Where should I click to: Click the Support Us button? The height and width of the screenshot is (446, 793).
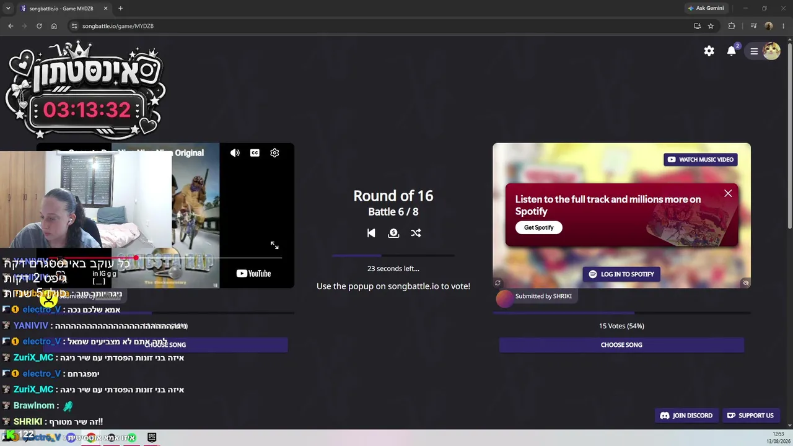click(750, 416)
